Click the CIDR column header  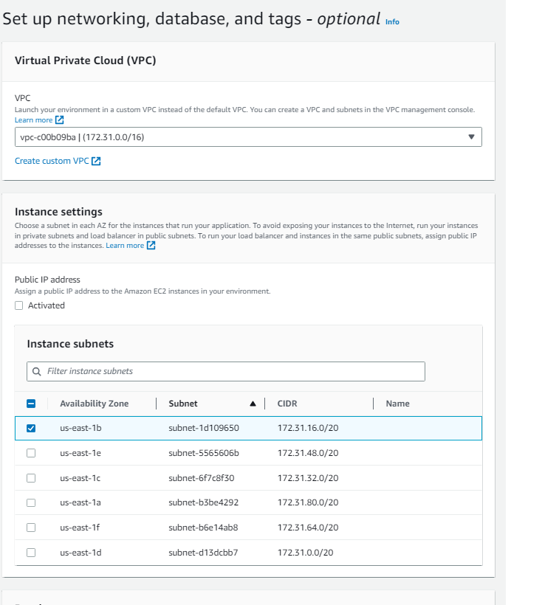coord(287,404)
